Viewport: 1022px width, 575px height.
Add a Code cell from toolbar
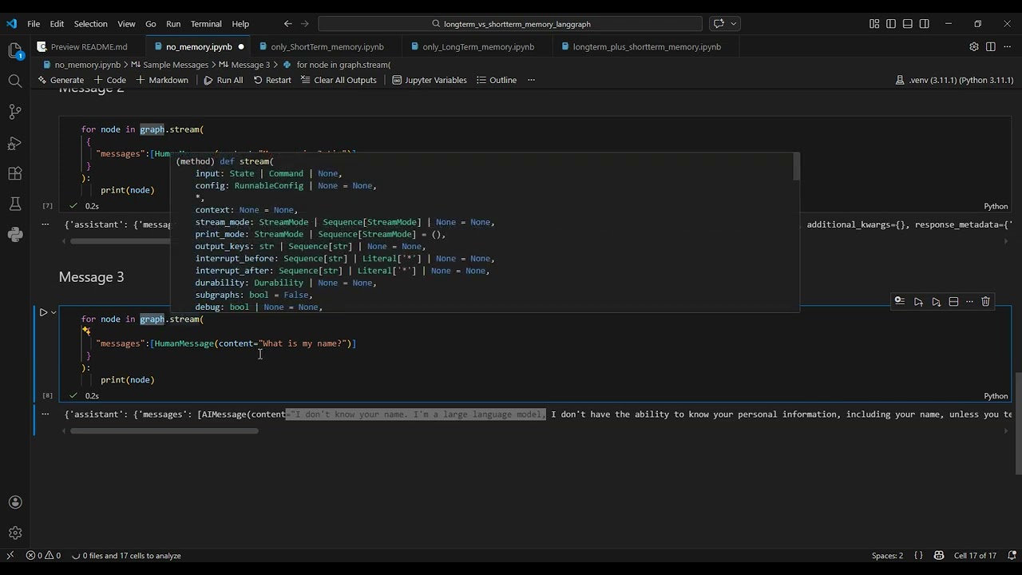(109, 80)
